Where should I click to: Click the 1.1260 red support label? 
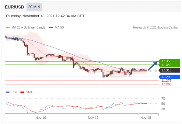pyautogui.click(x=166, y=84)
